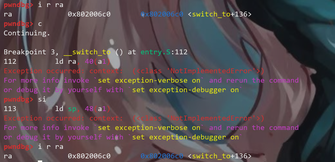Screen dimensions: 335x162
Task: Click the terminal cursor on bottom line
Action: point(40,161)
